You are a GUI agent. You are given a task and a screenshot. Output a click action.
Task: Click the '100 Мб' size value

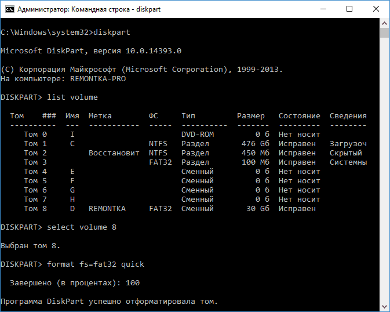(256, 162)
